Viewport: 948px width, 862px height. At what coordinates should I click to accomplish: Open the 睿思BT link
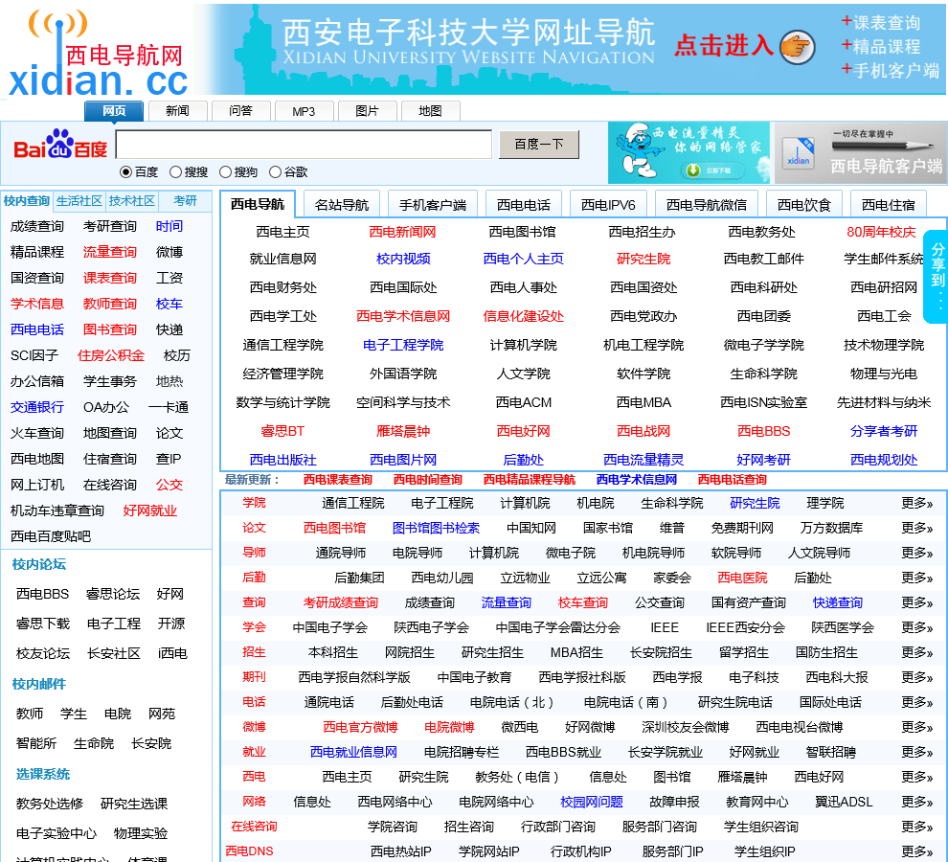pyautogui.click(x=282, y=431)
